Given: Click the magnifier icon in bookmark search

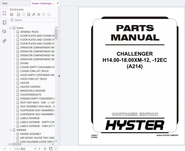Looking at the screenshot, I should point(12,20).
